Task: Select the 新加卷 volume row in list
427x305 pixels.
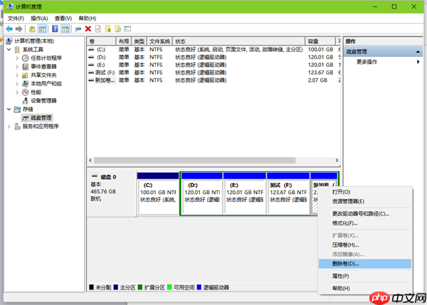Action: click(x=213, y=80)
